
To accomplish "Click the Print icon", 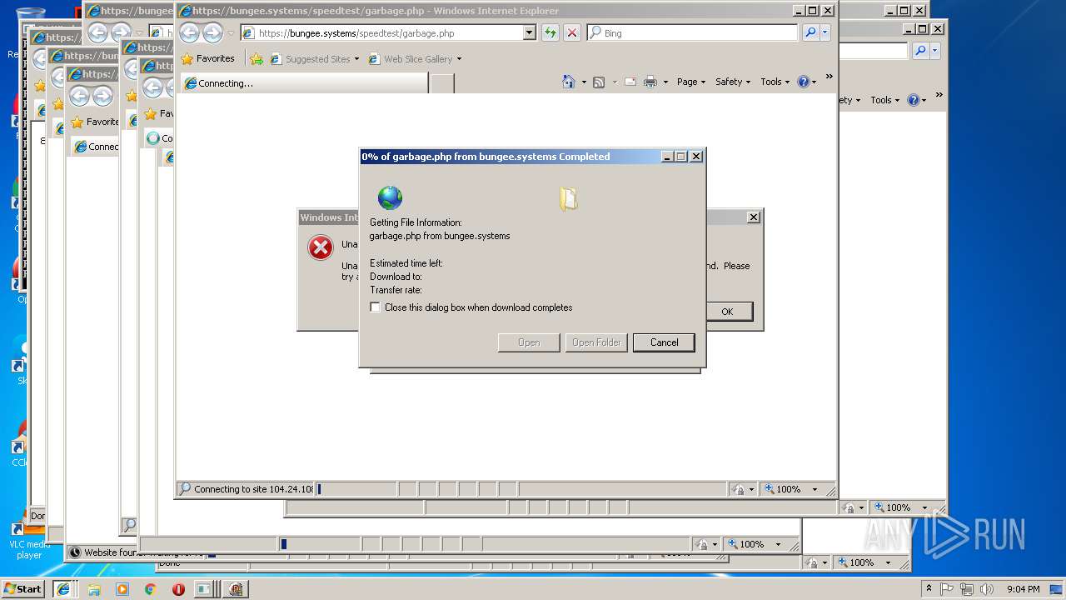I will click(x=650, y=82).
